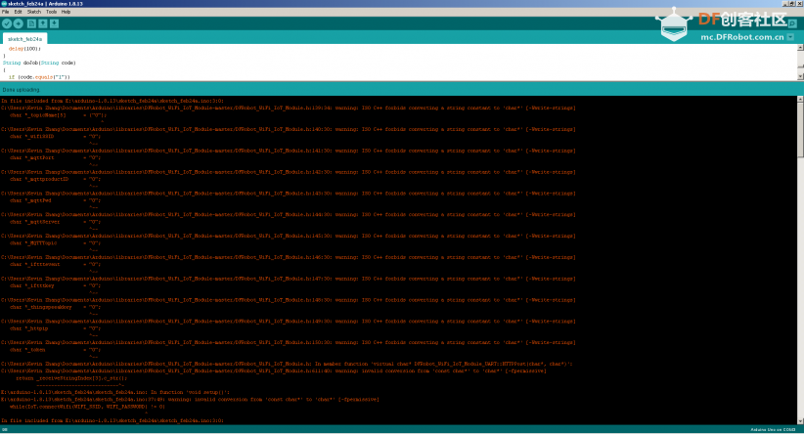Click the 'String doJob(String code)' line
This screenshot has width=804, height=434.
click(x=39, y=63)
